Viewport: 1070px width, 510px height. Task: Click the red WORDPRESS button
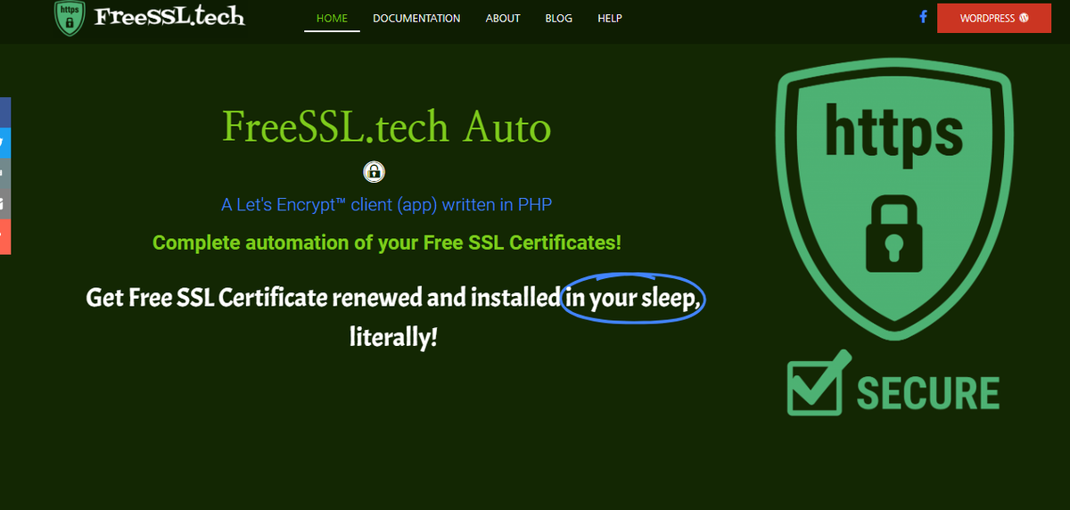tap(994, 18)
